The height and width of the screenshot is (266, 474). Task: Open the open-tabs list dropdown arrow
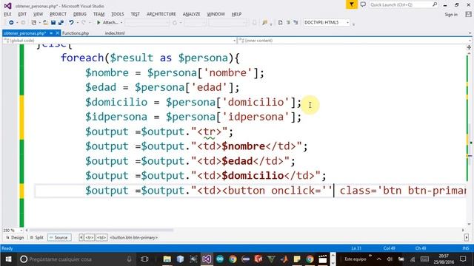click(x=470, y=33)
